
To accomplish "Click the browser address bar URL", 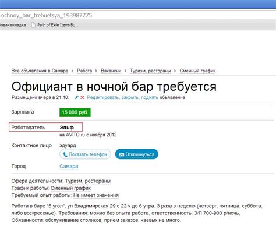I will coord(47,15).
